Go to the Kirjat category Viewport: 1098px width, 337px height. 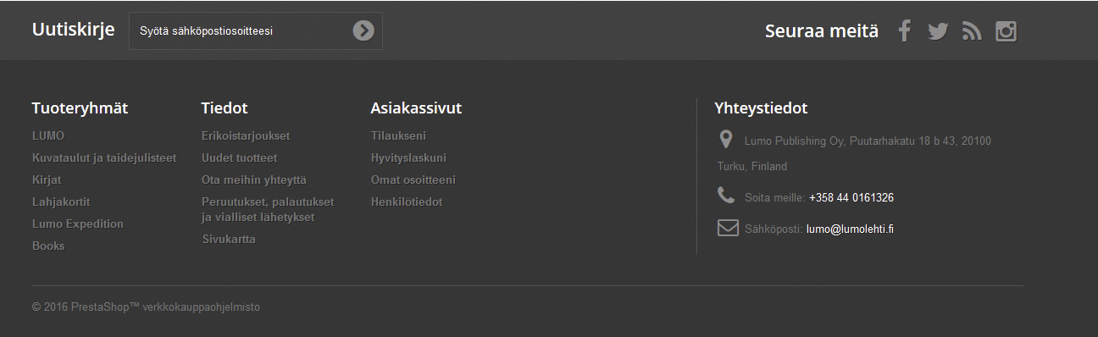(47, 180)
